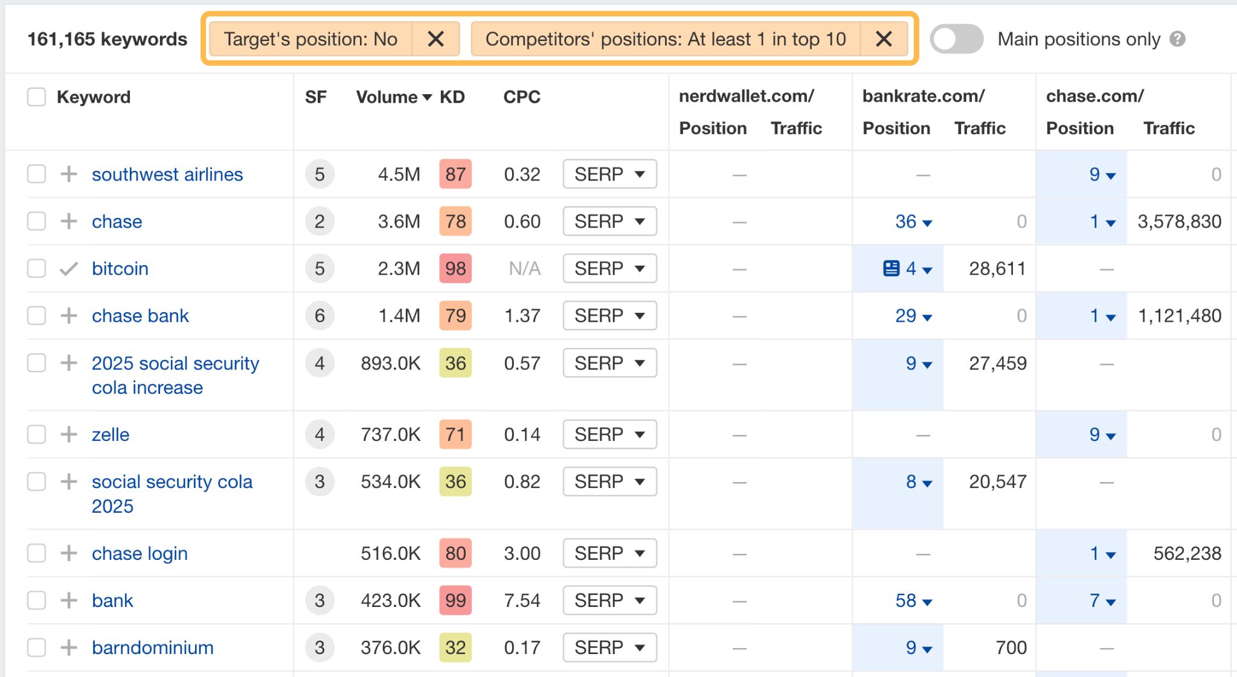The image size is (1237, 677).
Task: Open the SERP dropdown for bitcoin
Action: pyautogui.click(x=609, y=268)
